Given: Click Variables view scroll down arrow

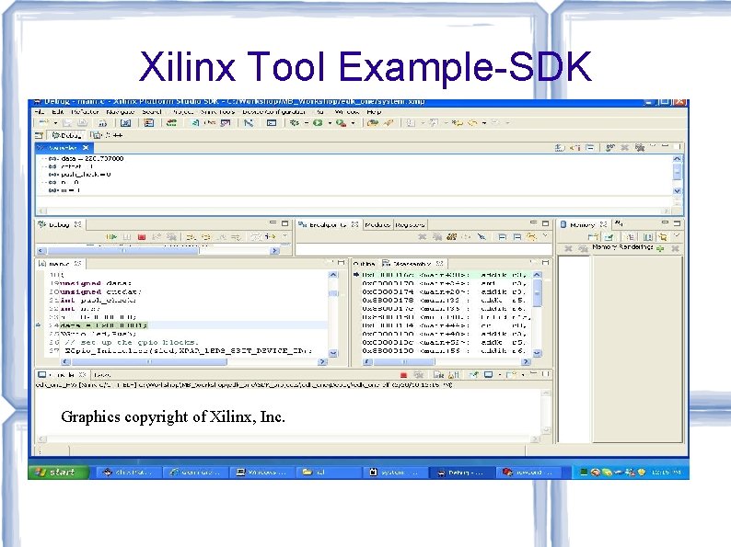Looking at the screenshot, I should [677, 191].
